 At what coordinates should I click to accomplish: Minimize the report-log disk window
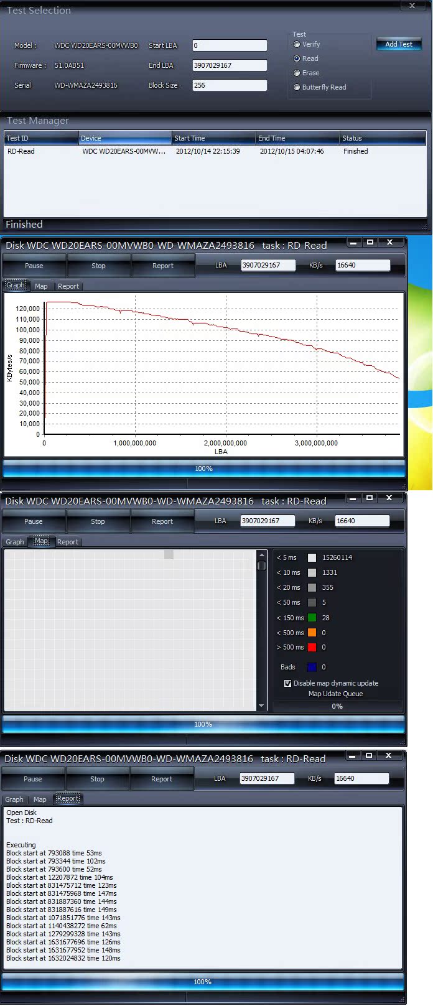coord(353,755)
